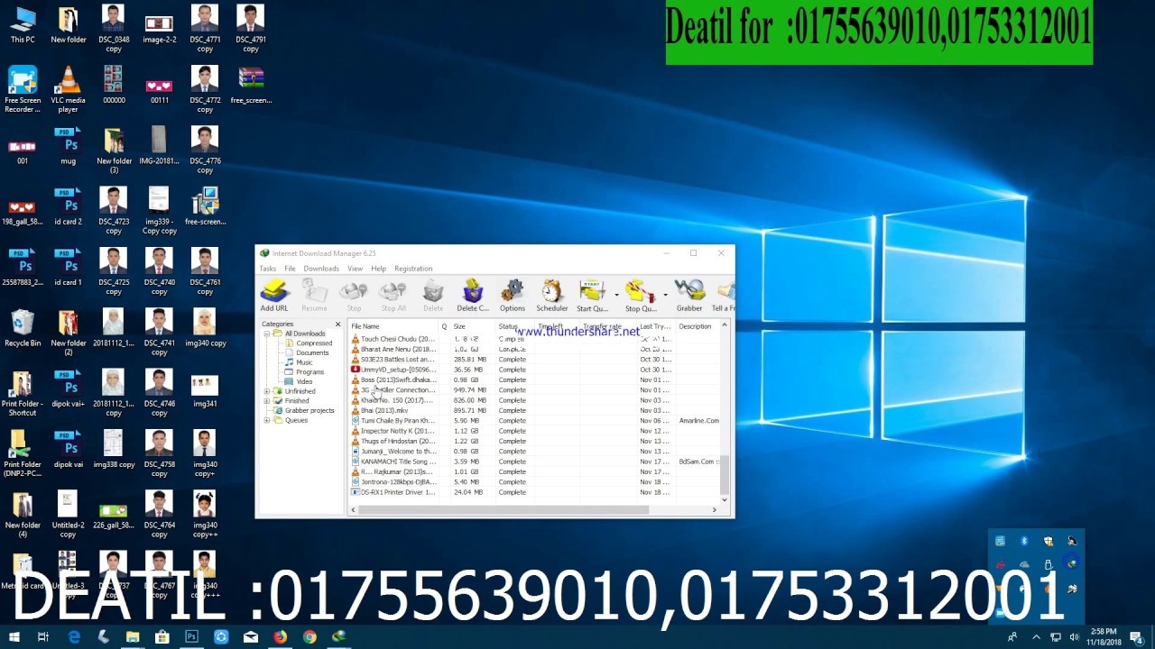Click the list's scroll right arrow
Image resolution: width=1155 pixels, height=649 pixels.
[714, 510]
